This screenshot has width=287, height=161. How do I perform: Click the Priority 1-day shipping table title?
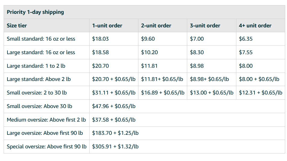pos(35,12)
